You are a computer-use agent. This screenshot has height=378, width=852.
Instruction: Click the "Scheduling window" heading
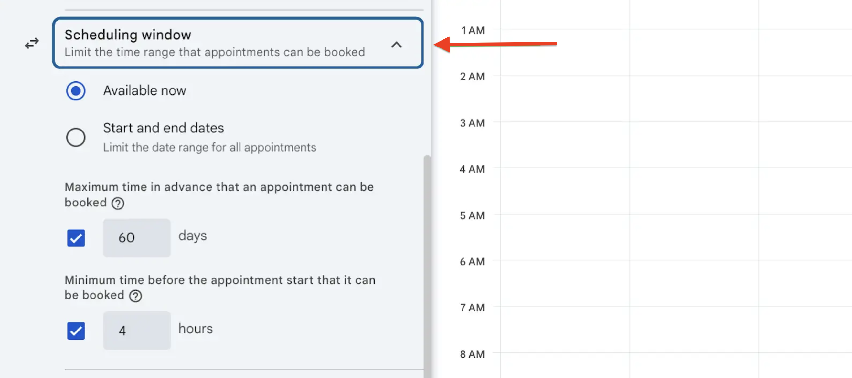tap(128, 34)
